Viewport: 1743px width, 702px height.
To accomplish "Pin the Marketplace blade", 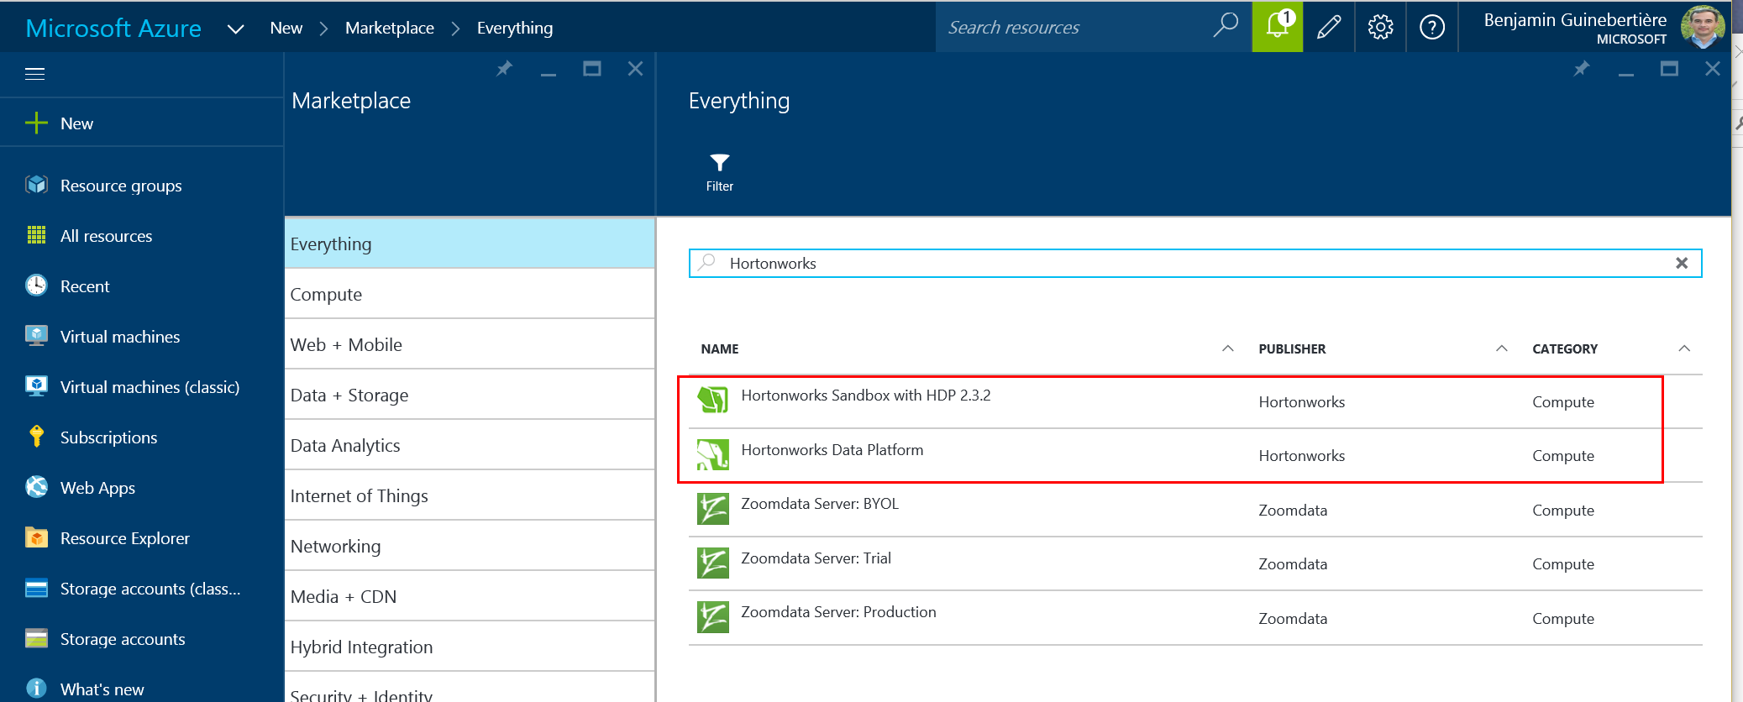I will click(x=504, y=69).
